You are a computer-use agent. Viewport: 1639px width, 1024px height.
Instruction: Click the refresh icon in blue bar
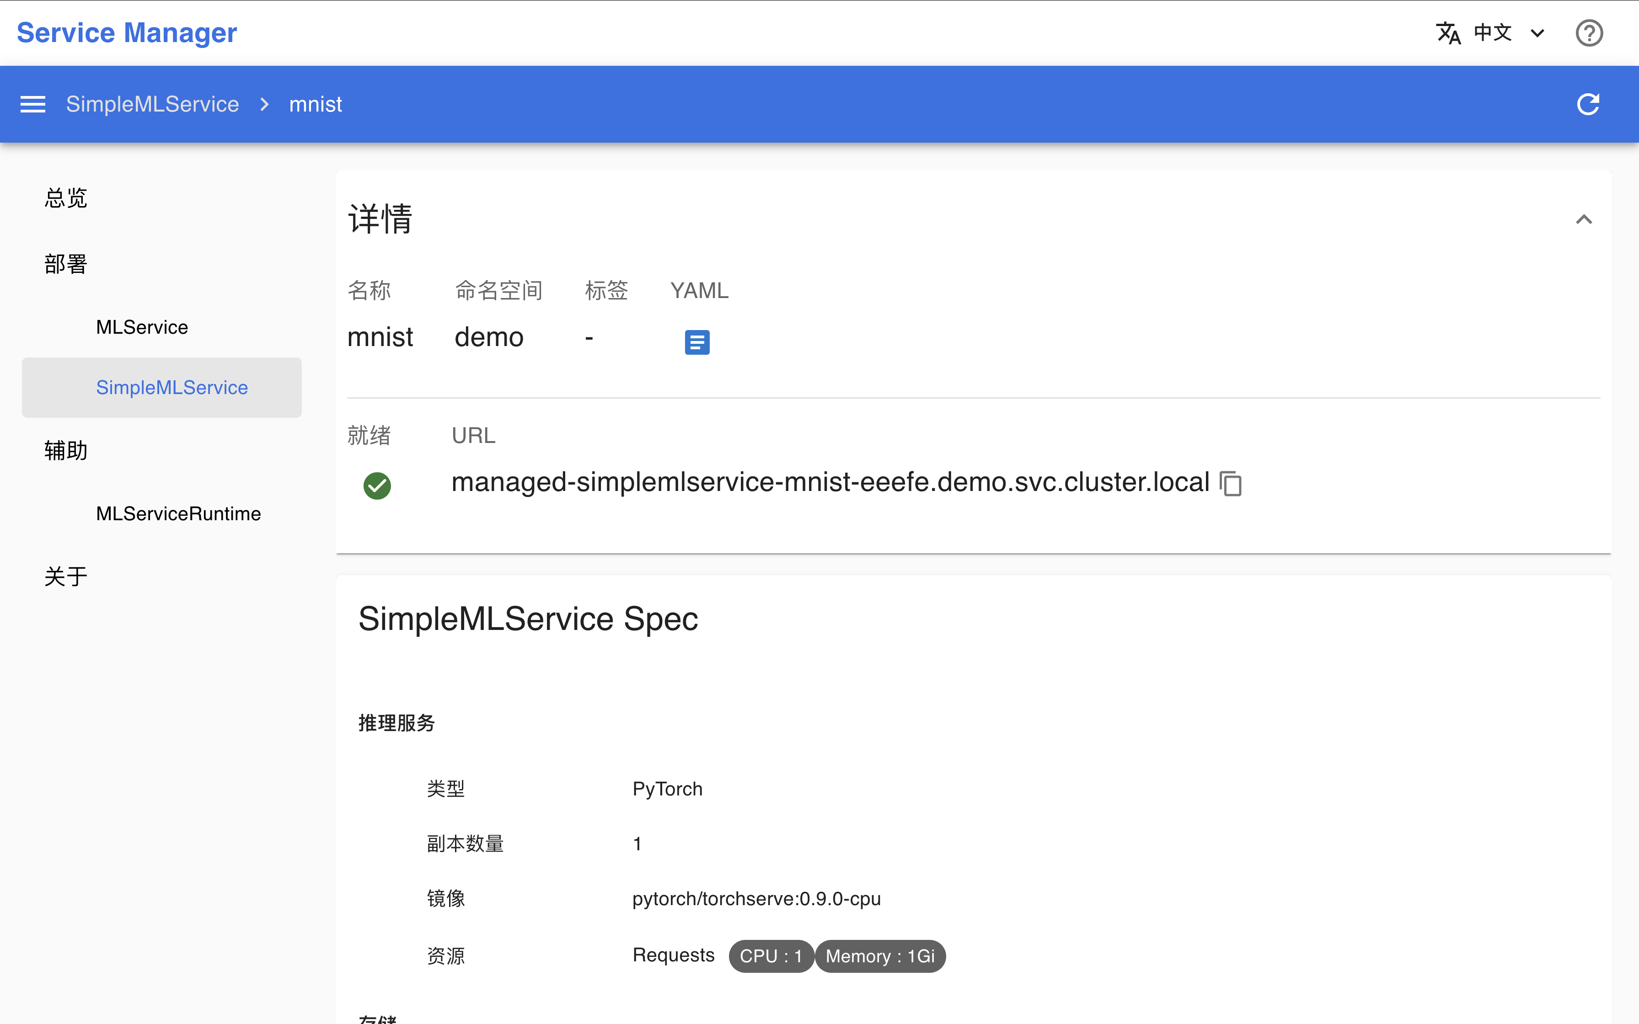[1587, 104]
